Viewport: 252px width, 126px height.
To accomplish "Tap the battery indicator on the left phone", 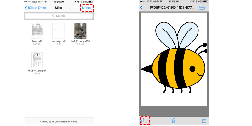I will point(91,2).
